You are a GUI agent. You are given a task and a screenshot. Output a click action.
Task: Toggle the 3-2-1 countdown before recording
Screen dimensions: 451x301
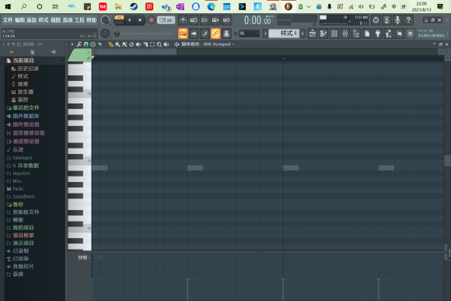205,20
